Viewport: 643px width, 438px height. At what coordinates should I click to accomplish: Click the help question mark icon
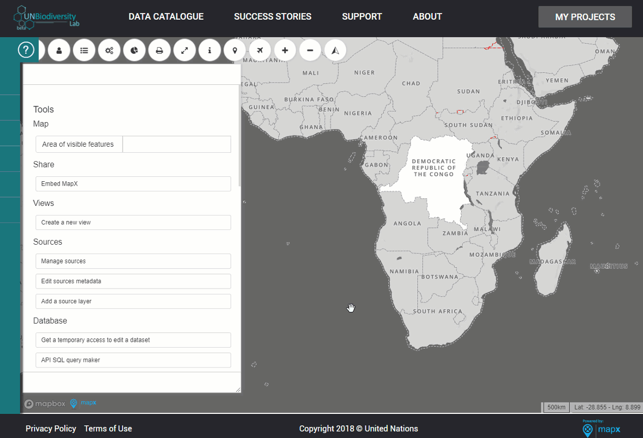[x=26, y=50]
